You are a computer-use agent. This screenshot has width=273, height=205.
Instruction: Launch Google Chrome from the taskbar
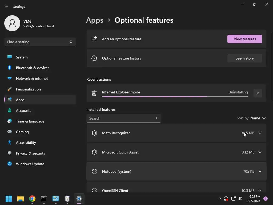point(32,199)
